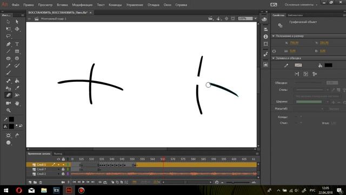
Task: Toggle show/hide all layers eye icon
Action: click(x=58, y=159)
